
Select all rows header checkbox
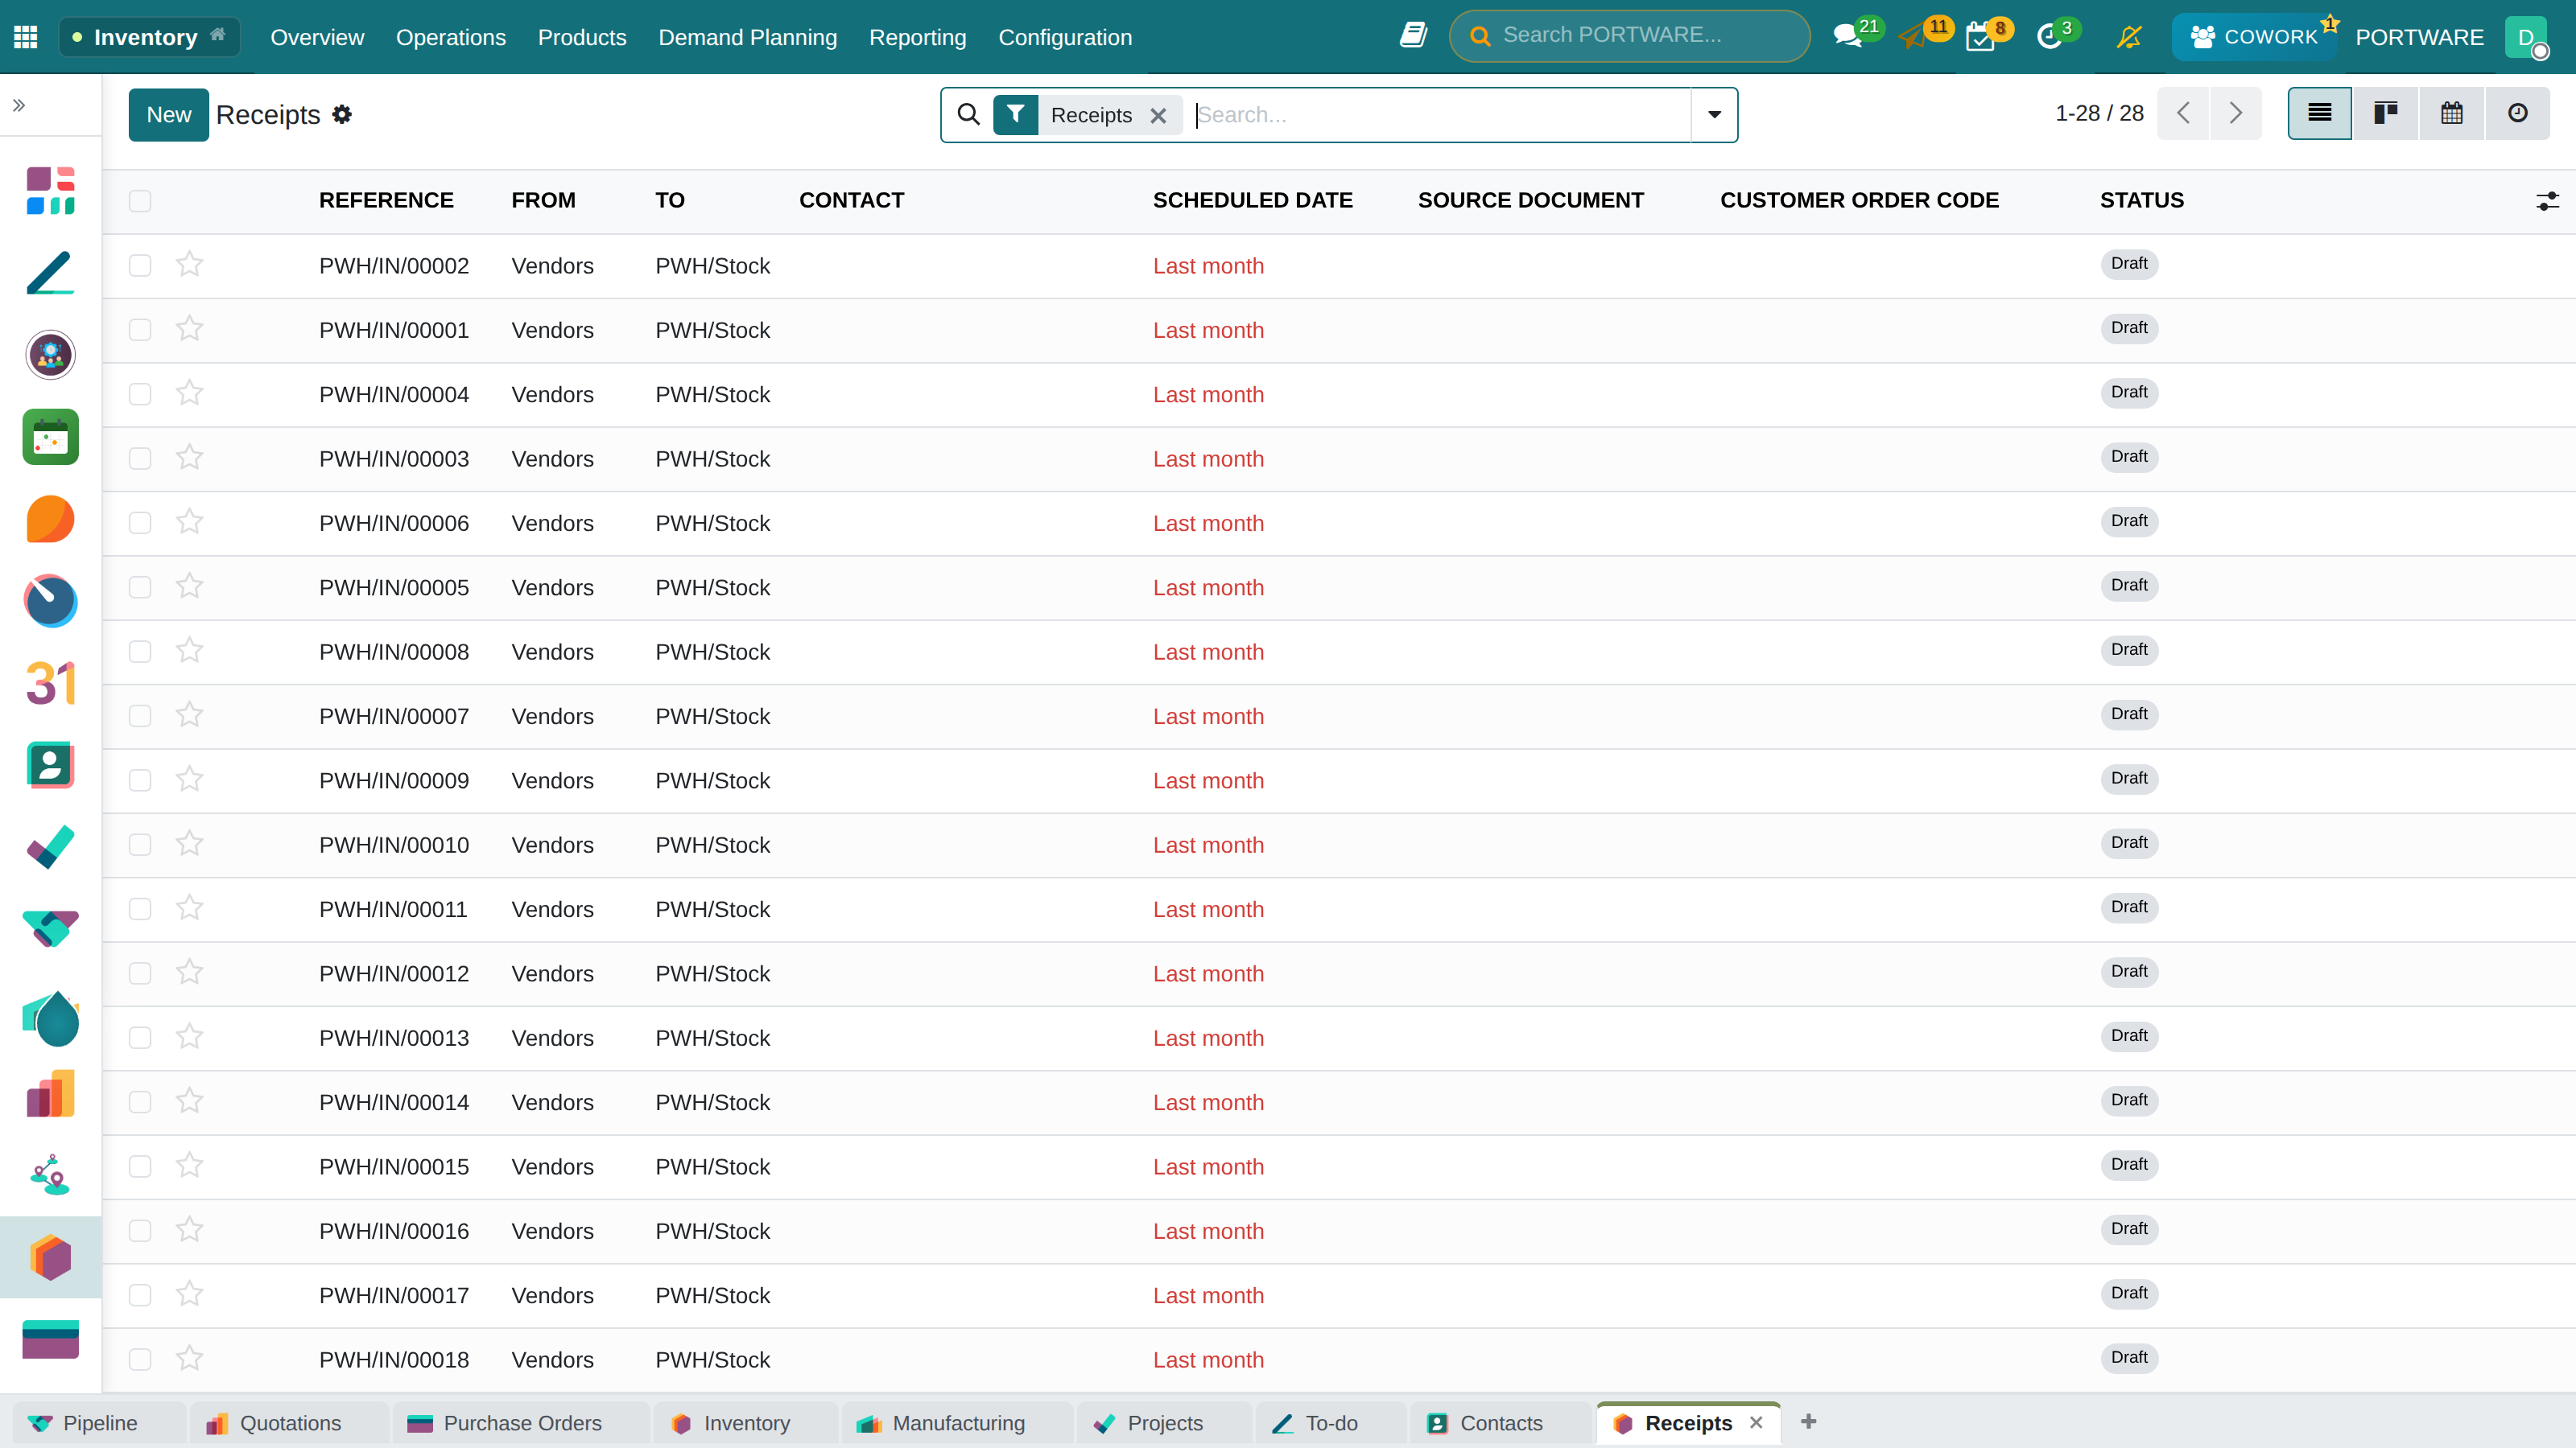pos(140,201)
